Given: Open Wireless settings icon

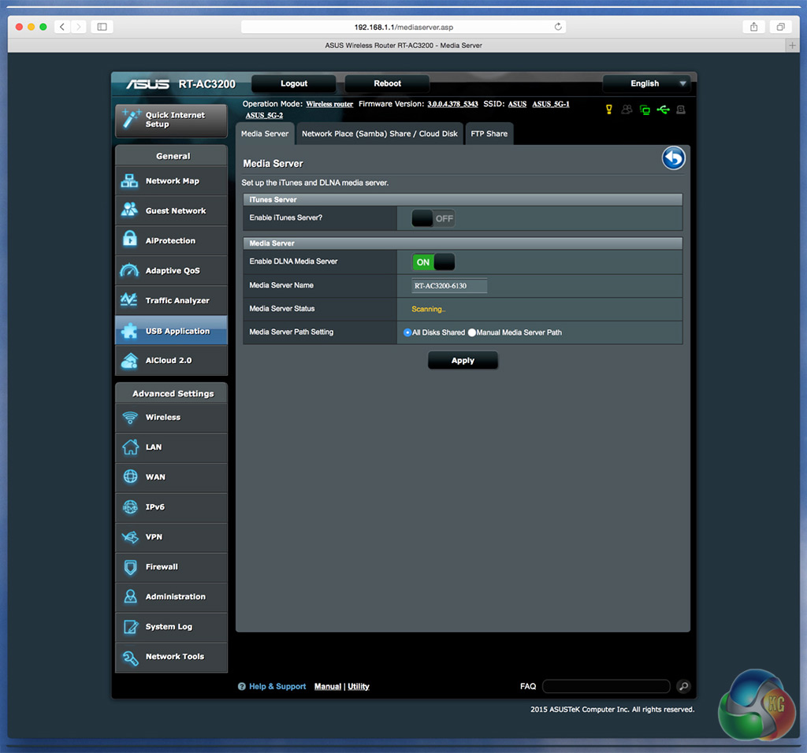Looking at the screenshot, I should (130, 417).
